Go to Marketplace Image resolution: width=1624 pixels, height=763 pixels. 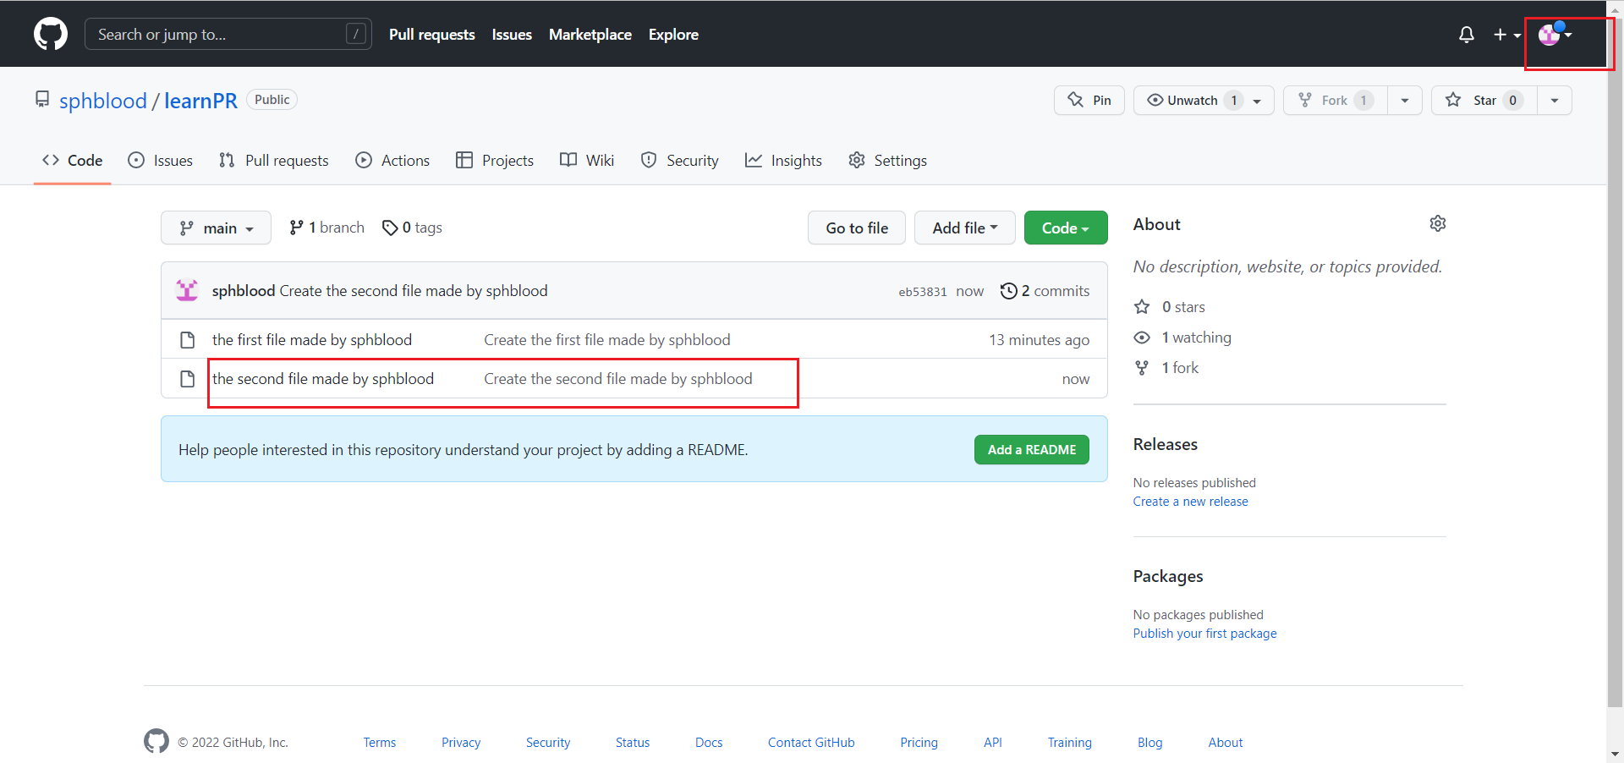pos(590,35)
